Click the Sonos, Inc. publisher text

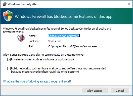click(x=55, y=41)
